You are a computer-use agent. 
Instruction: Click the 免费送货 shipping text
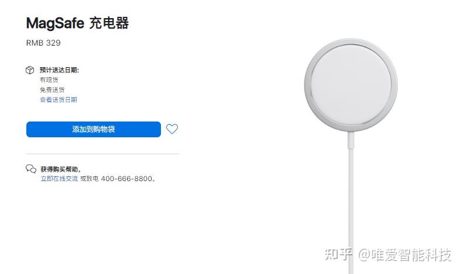coord(52,89)
